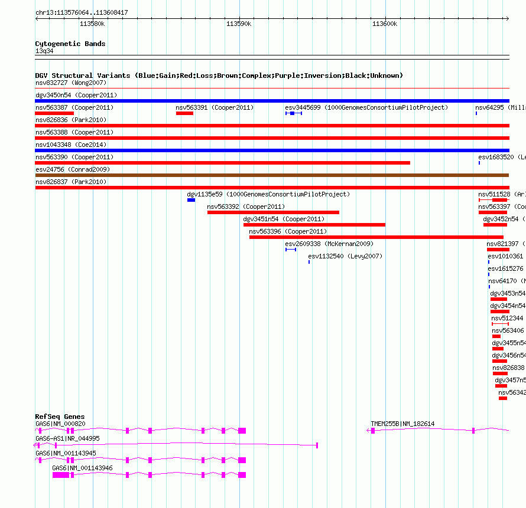Screen dimensions: 526x508
Task: Open the nsv826838 variant label
Action: (508, 368)
